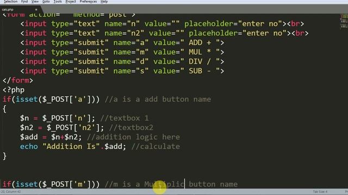Click the $n = $_POST['n']; statement

(58, 118)
